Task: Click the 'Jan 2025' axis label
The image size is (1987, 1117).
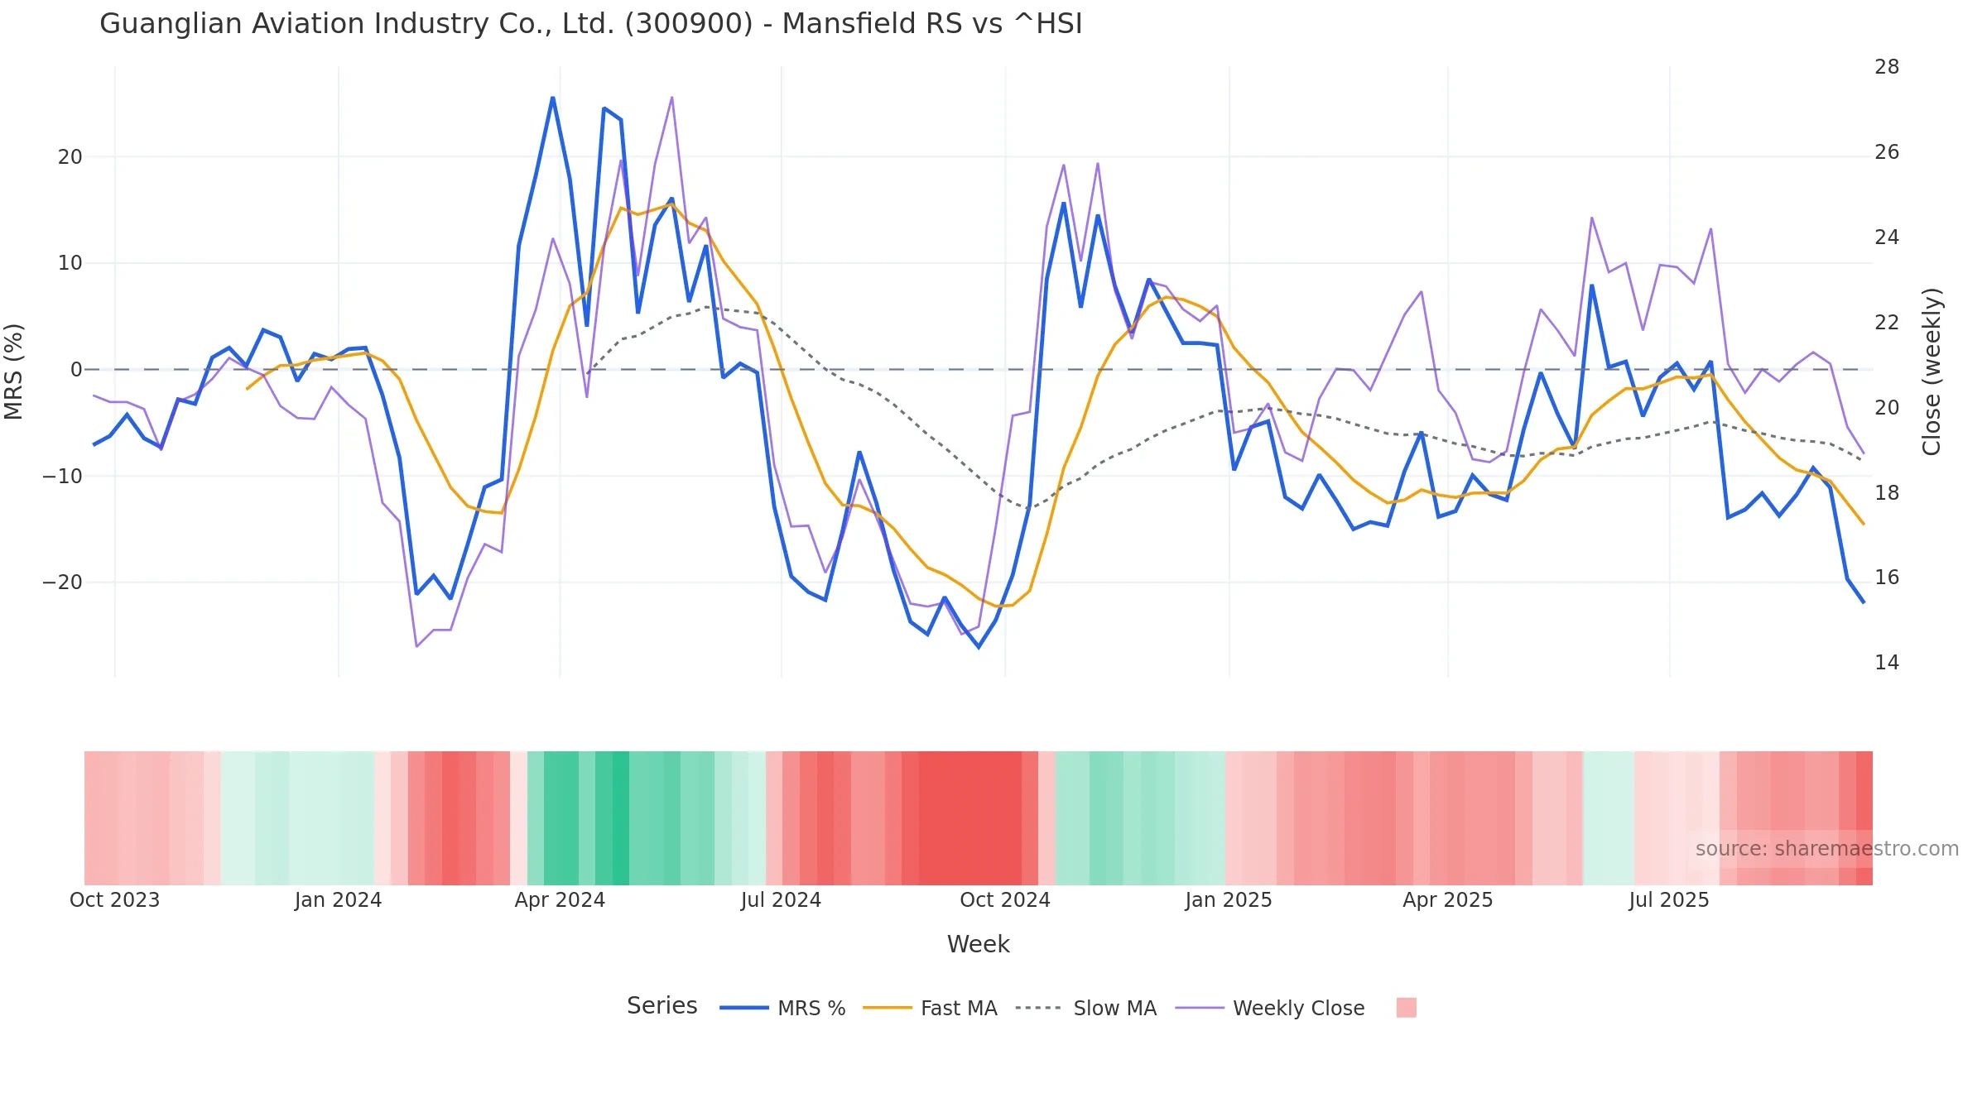Action: (1229, 900)
